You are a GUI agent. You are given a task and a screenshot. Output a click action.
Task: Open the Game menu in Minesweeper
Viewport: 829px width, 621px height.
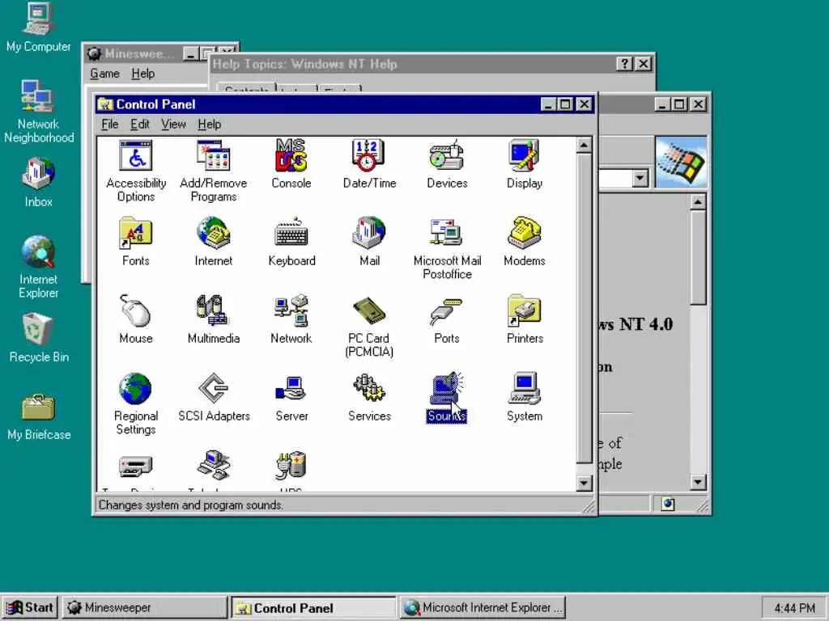click(x=104, y=74)
